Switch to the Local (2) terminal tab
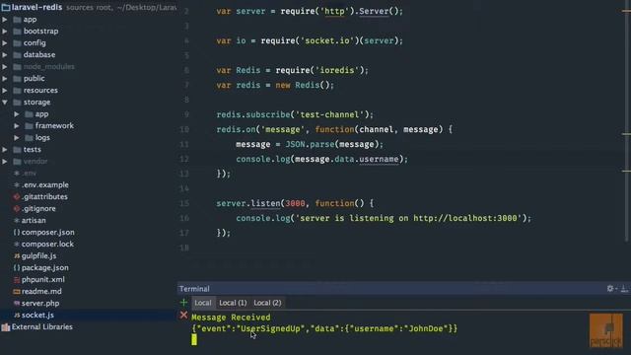Image resolution: width=631 pixels, height=355 pixels. pos(267,303)
